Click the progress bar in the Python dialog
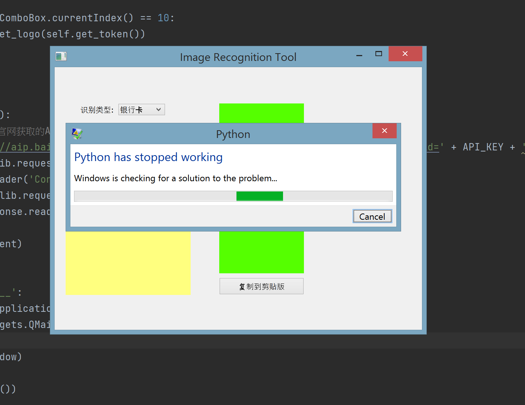Screen dimensions: 525x405 click(x=233, y=196)
